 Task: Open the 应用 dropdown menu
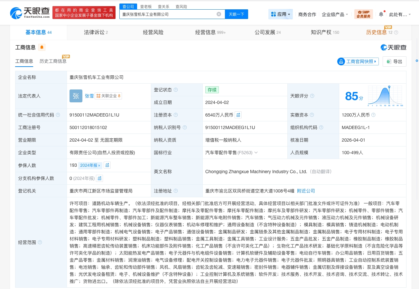[x=281, y=14]
